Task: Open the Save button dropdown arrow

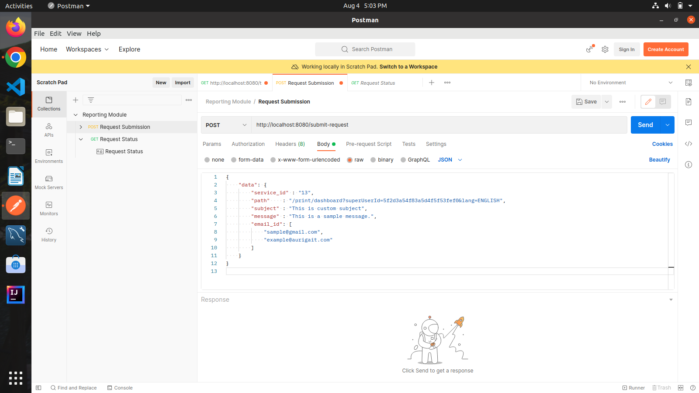Action: pos(607,102)
